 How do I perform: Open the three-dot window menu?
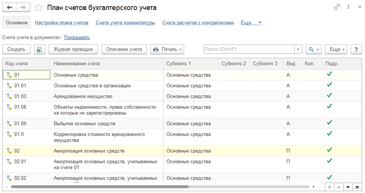[348, 7]
